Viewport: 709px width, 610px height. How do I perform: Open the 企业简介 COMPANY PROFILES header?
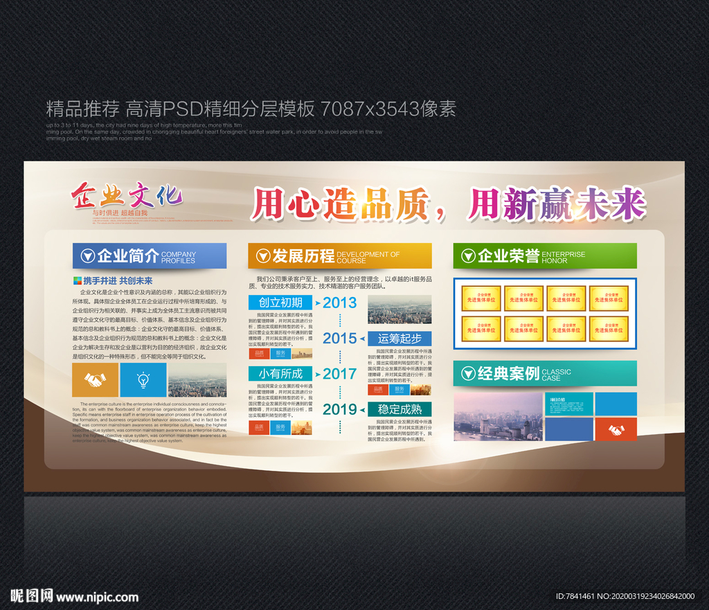pos(150,256)
